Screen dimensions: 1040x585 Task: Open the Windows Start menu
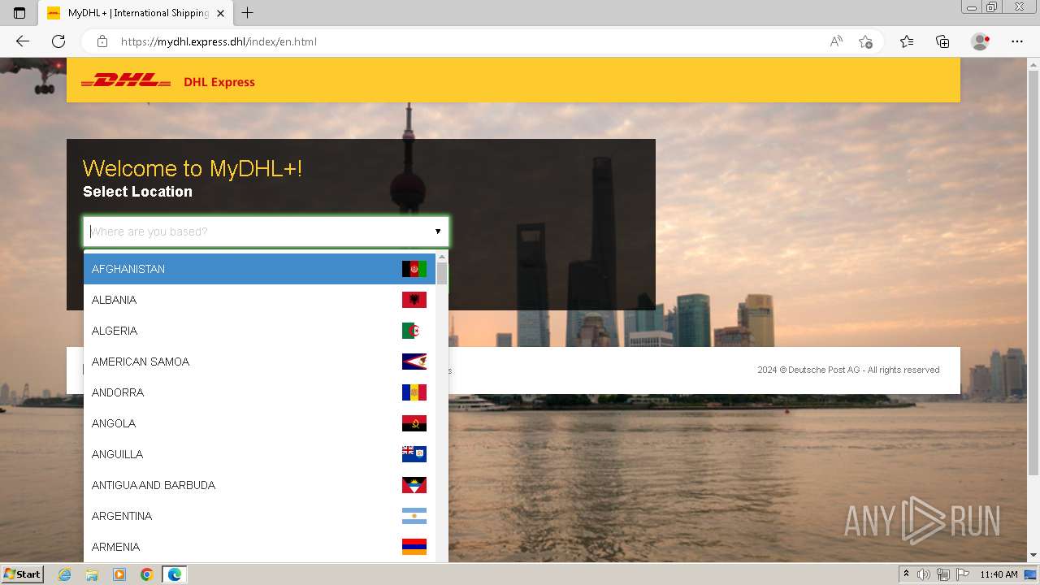[x=23, y=574]
